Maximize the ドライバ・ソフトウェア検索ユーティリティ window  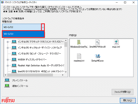125,3
